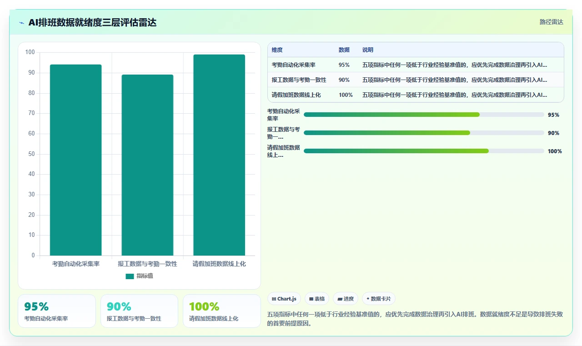
Task: Click the 表格 tag chip
Action: coord(317,299)
